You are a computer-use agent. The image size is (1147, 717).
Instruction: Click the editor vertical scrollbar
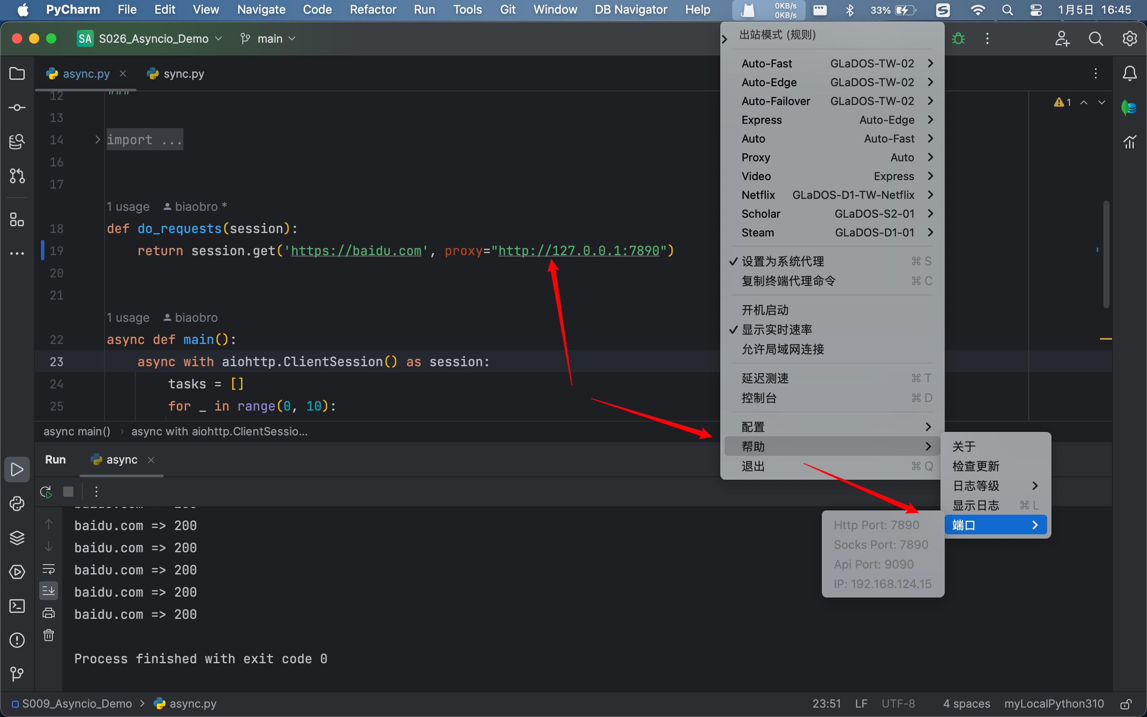point(1106,254)
